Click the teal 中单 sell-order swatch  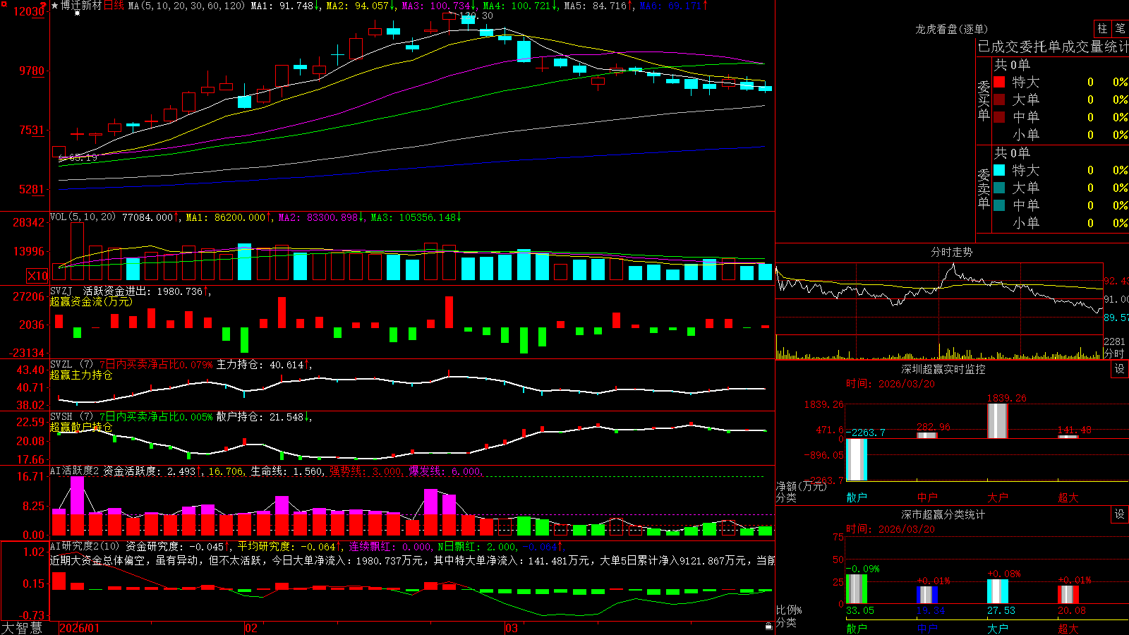[x=999, y=205]
